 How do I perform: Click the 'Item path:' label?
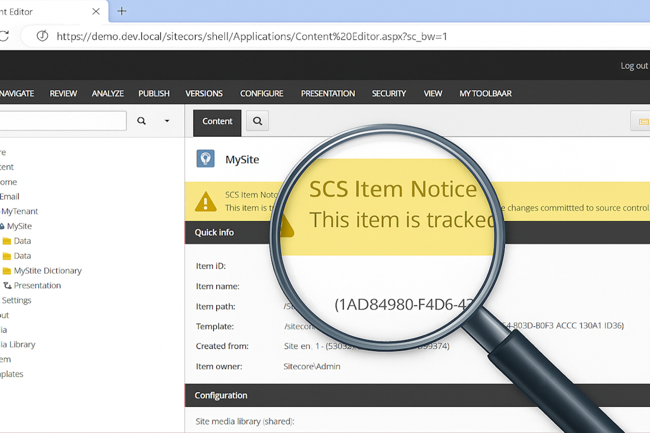pos(215,307)
